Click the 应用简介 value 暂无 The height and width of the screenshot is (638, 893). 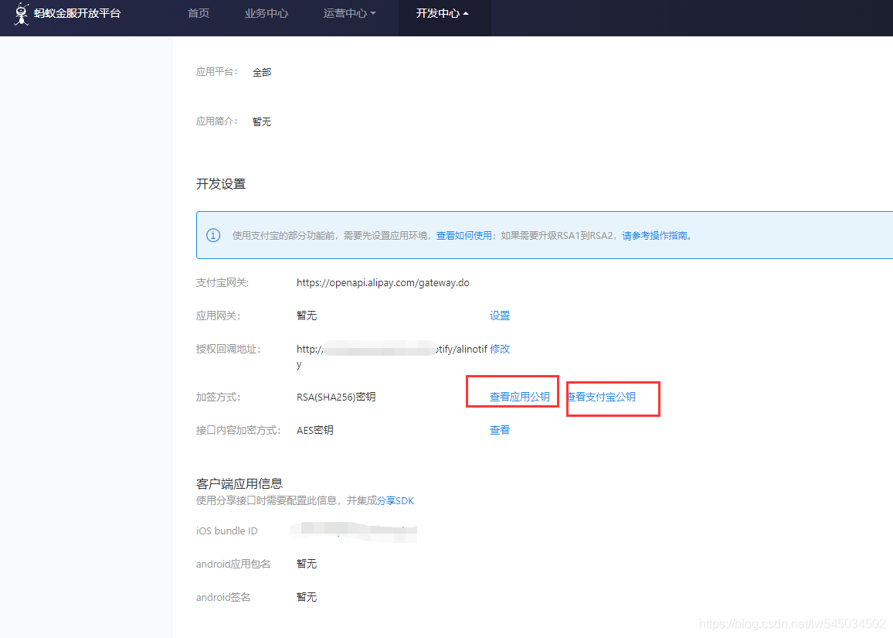pyautogui.click(x=262, y=122)
